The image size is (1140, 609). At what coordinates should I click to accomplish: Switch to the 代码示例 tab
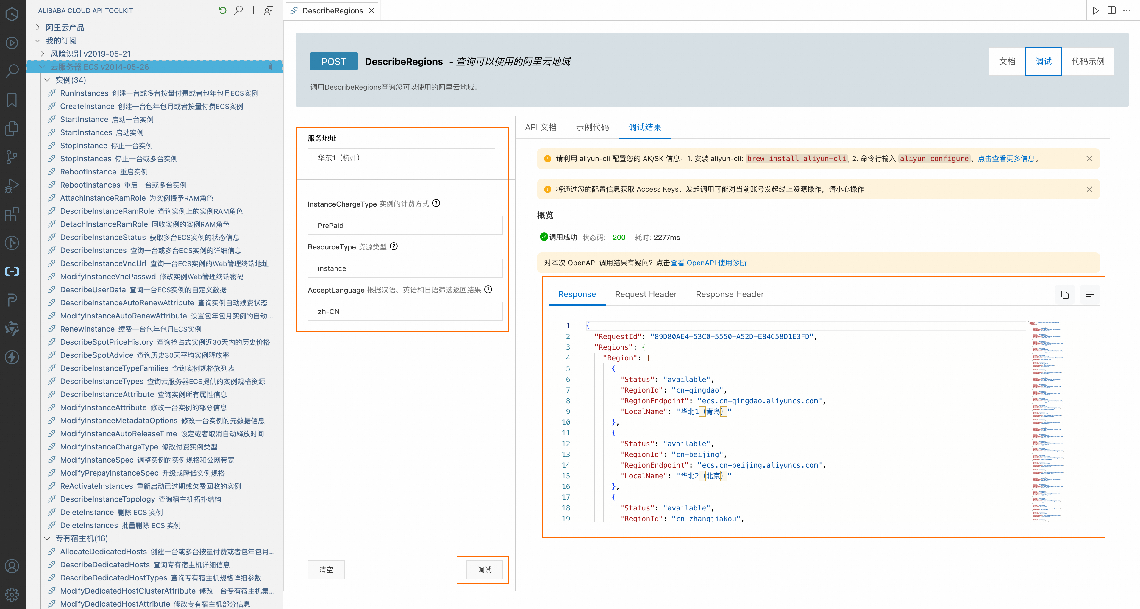(1088, 61)
